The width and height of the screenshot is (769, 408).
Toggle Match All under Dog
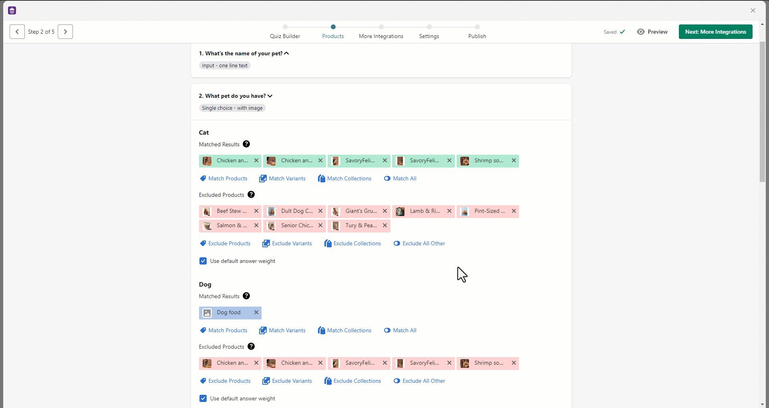(387, 330)
